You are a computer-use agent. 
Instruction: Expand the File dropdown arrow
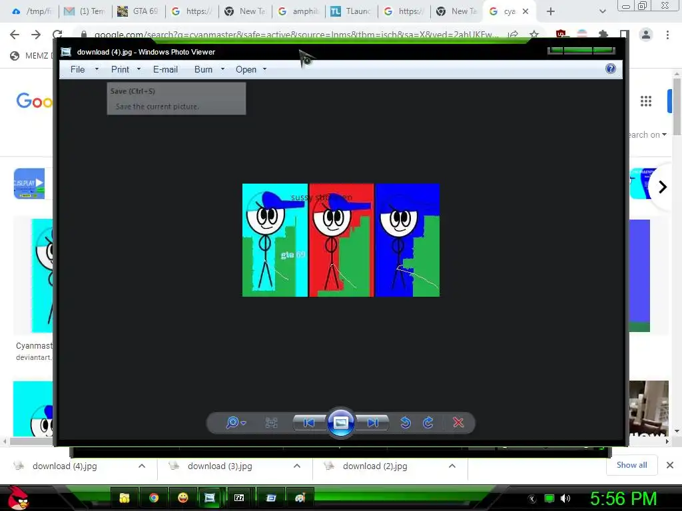(97, 69)
